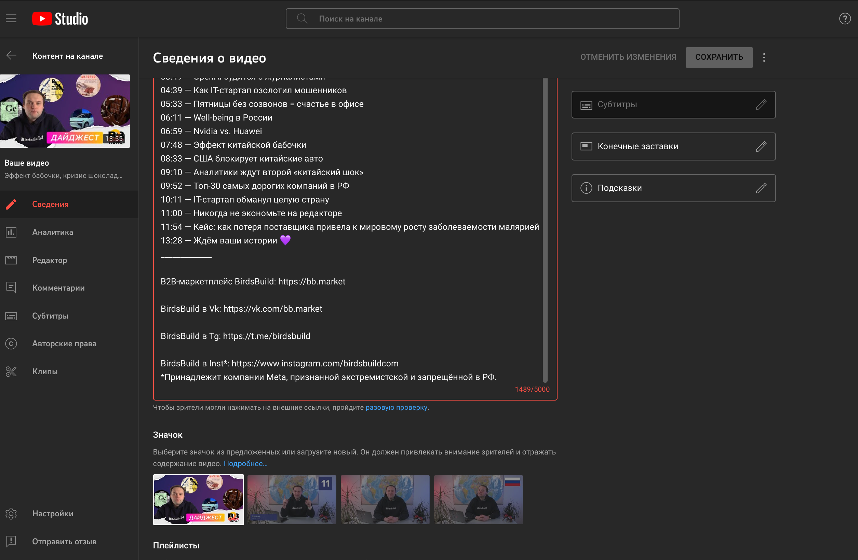Click the line '06:59 — Nvidia vs. Huawei'
Viewport: 858px width, 560px height.
point(211,131)
